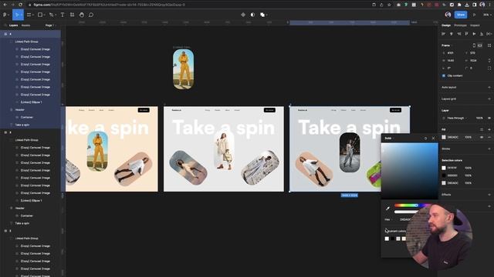Add a Layout grid with plus icon

click(x=489, y=99)
